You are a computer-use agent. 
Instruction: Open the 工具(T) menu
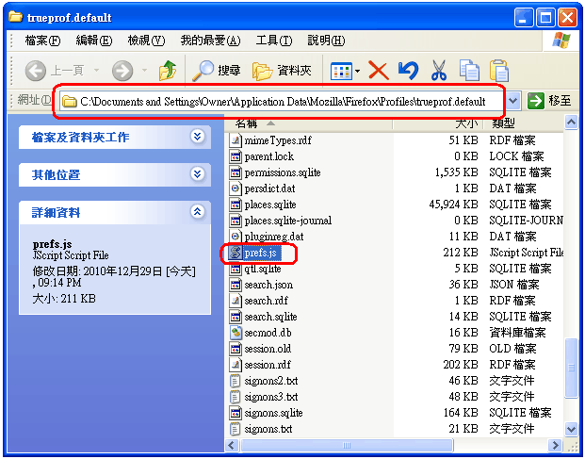click(x=274, y=40)
